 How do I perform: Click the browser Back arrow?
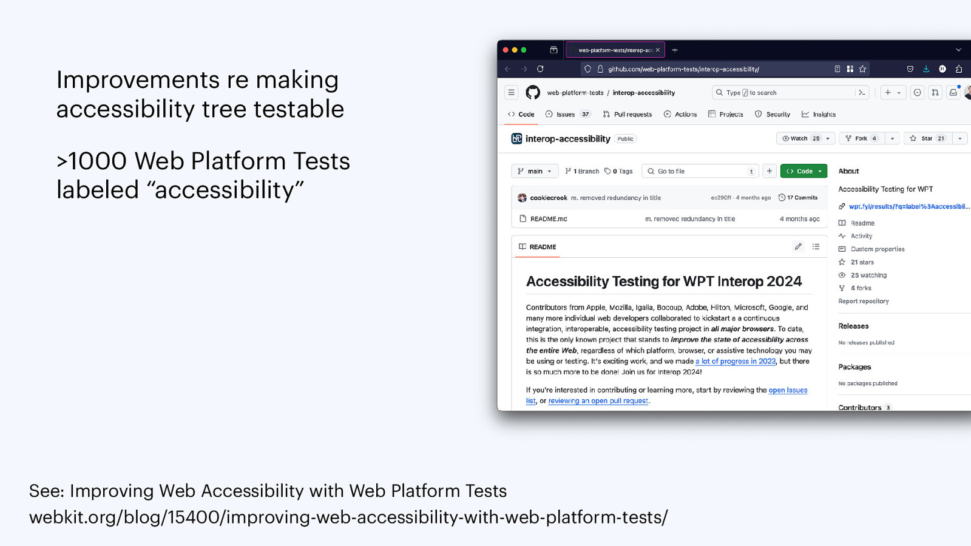[x=508, y=69]
